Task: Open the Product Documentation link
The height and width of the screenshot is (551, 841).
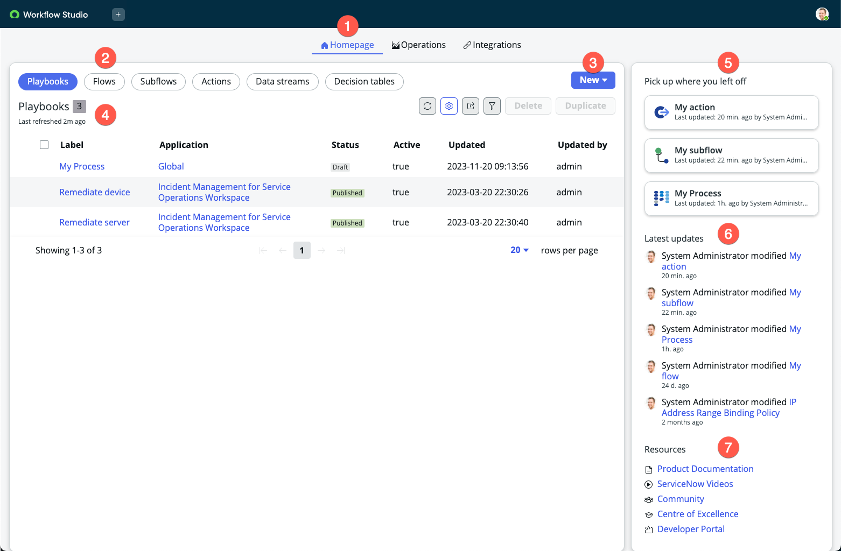Action: click(705, 469)
